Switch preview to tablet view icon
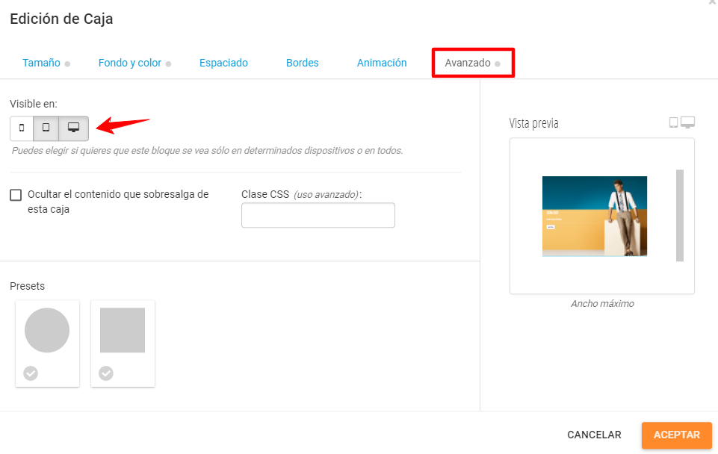The height and width of the screenshot is (454, 718). point(673,122)
